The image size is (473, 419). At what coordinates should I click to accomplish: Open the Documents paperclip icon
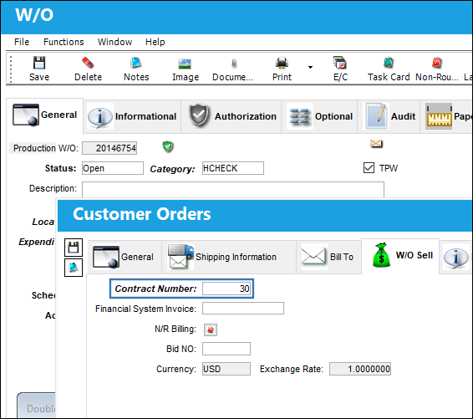tap(234, 64)
